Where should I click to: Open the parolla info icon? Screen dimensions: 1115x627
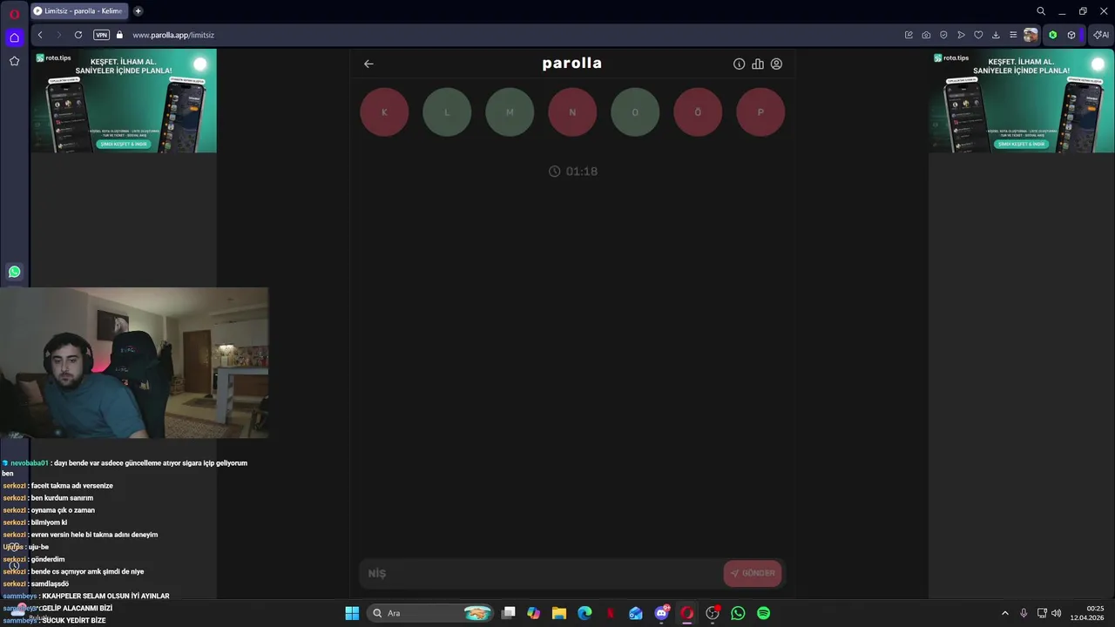point(739,64)
